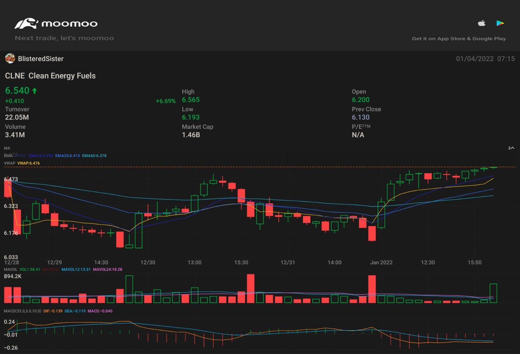Viewport: 520px width, 354px height.
Task: Select the CLNE Clean Energy Fuels title
Action: 50,76
